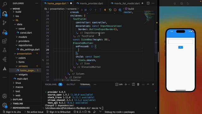Click Debug my code + packages
Image resolution: width=202 pixels, height=114 pixels.
click(x=120, y=112)
